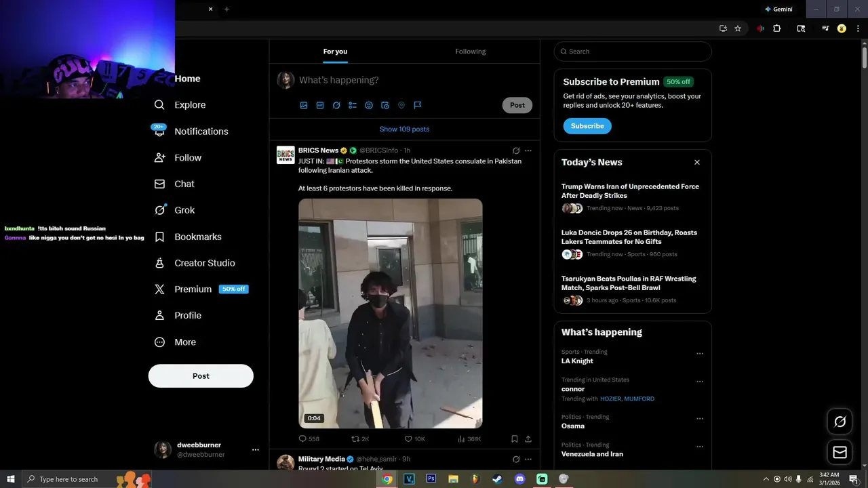This screenshot has height=488, width=868.
Task: Open Chat from the sidebar
Action: point(174,184)
